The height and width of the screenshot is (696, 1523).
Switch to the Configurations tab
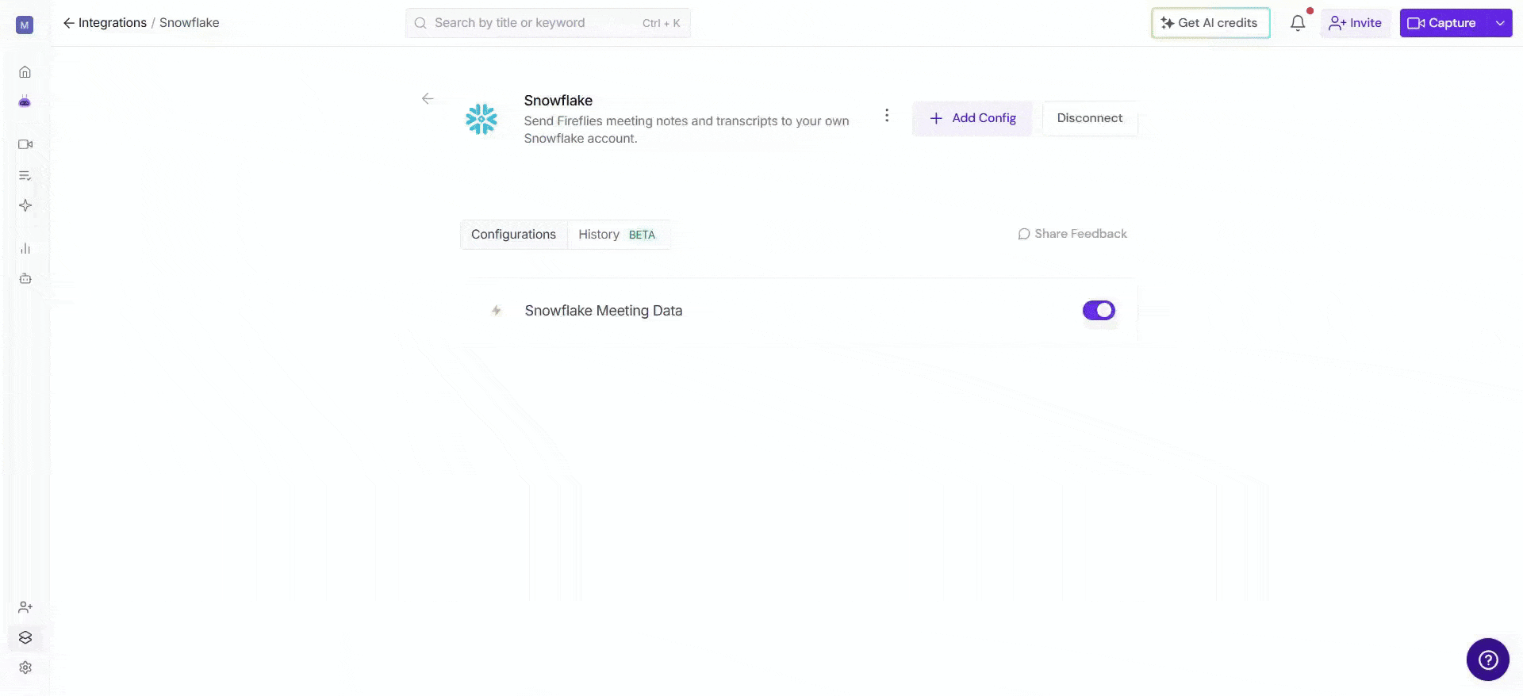[x=513, y=235]
